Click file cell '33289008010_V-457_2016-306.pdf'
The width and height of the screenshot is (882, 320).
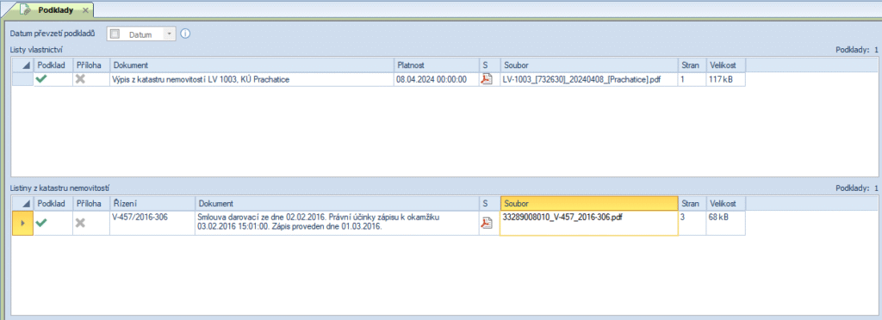coord(589,223)
